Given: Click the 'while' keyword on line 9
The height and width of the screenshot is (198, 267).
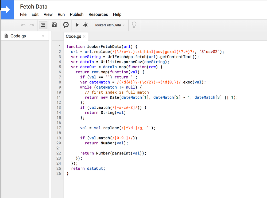Looking at the screenshot, I should [x=86, y=87].
